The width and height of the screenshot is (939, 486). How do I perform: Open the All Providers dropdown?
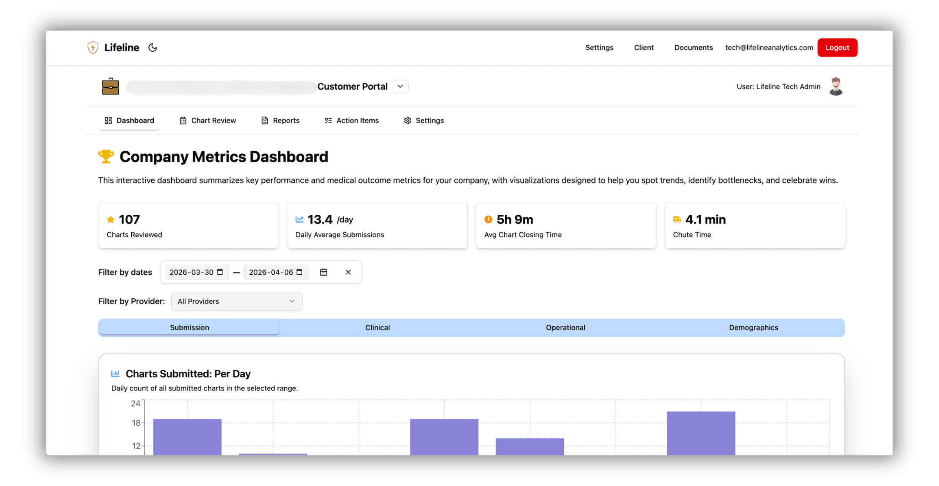(x=236, y=301)
